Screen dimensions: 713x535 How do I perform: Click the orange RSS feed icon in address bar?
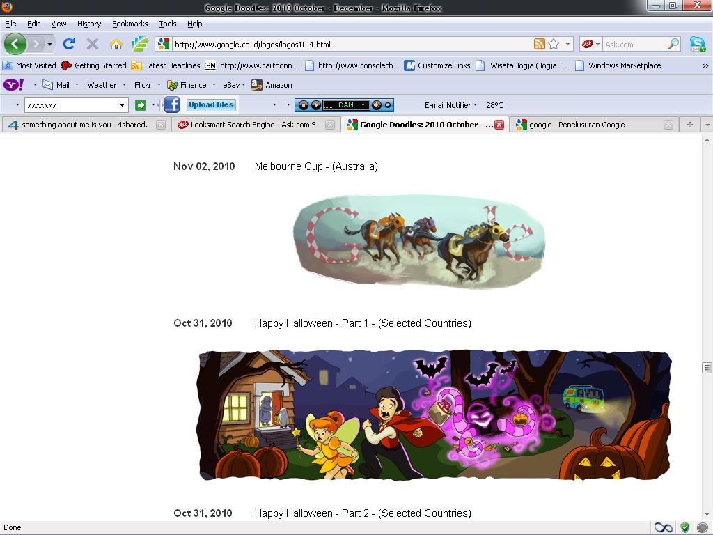pyautogui.click(x=540, y=44)
